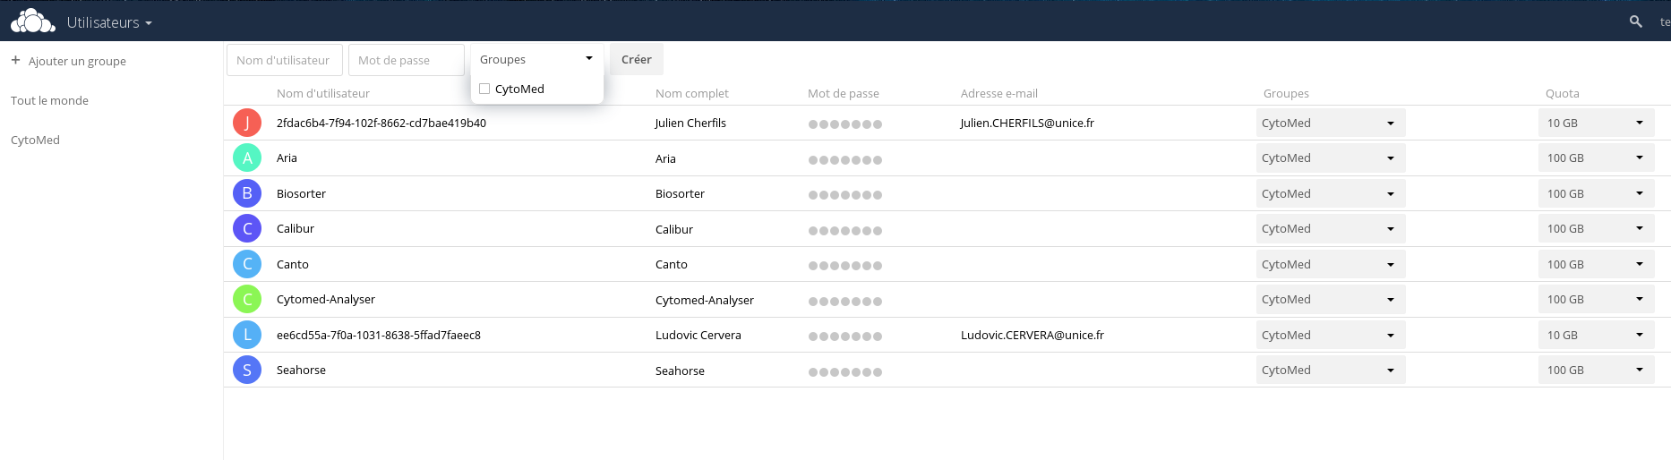Focus the Nom d'utilisateur input field
The height and width of the screenshot is (460, 1671).
284,60
